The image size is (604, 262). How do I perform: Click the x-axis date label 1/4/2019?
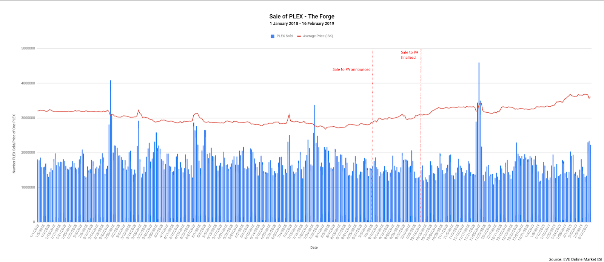[530, 231]
